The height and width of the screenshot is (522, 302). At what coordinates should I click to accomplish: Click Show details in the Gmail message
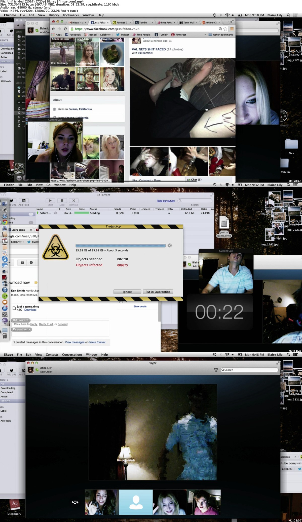[140, 306]
